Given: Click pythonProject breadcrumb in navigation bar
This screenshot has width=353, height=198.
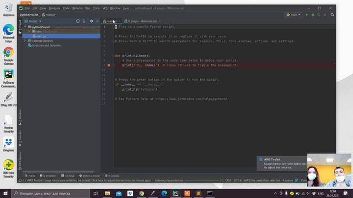Looking at the screenshot, I should 29,15.
